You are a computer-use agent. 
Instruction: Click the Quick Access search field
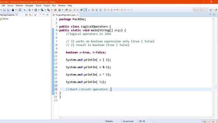tap(200, 10)
